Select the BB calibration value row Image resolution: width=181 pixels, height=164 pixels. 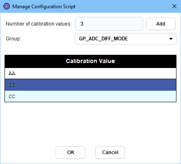90,85
